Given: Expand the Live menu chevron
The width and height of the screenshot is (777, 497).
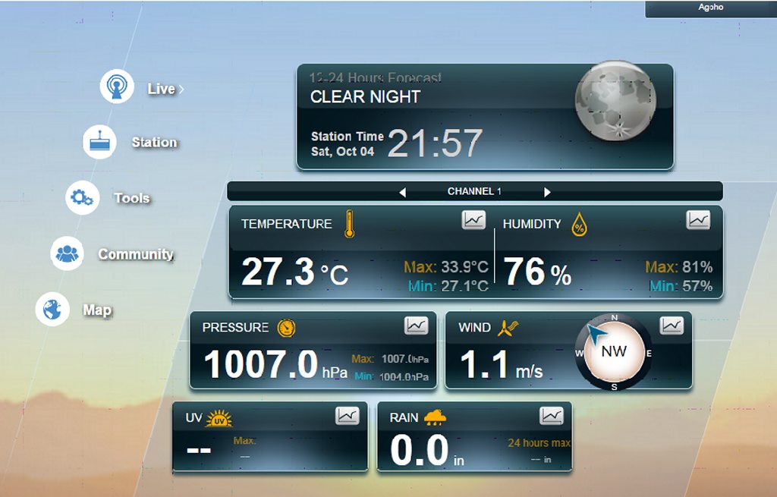Looking at the screenshot, I should (x=181, y=90).
